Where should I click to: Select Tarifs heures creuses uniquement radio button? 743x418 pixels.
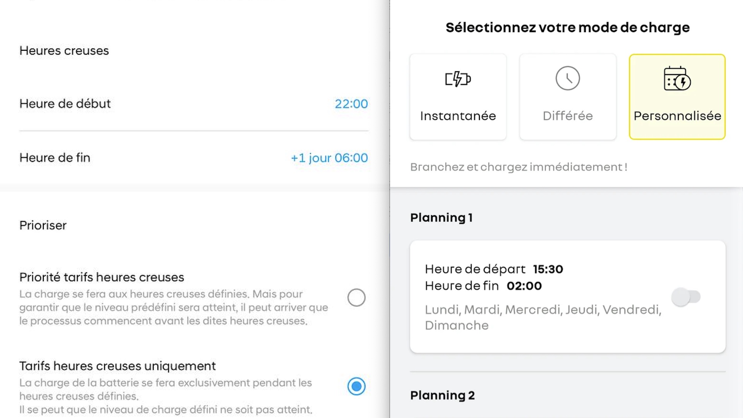coord(356,386)
